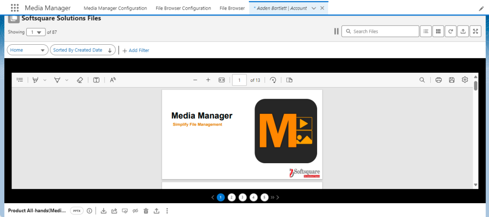Expand the draw pen options arrow
The image size is (489, 217).
pos(67,80)
